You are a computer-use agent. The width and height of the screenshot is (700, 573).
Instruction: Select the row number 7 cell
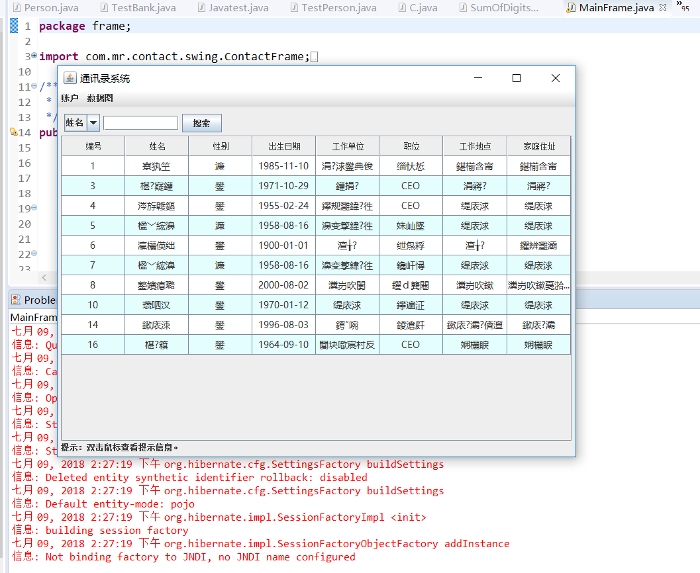[x=93, y=265]
